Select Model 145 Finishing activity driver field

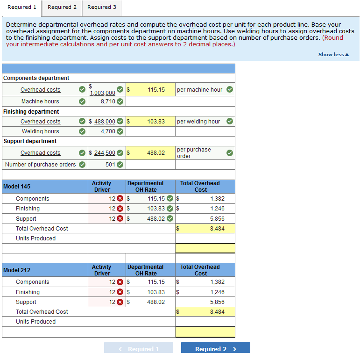coord(107,209)
